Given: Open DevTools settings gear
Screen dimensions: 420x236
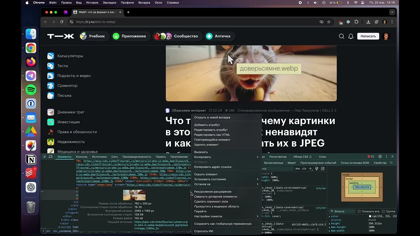Looking at the screenshot, I should [x=380, y=157].
